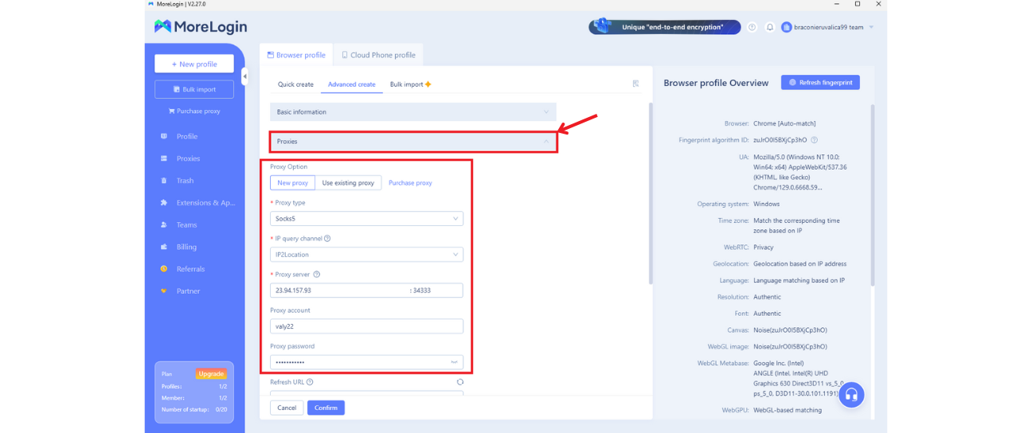
Task: Switch to the Bulk import tab
Action: (410, 84)
